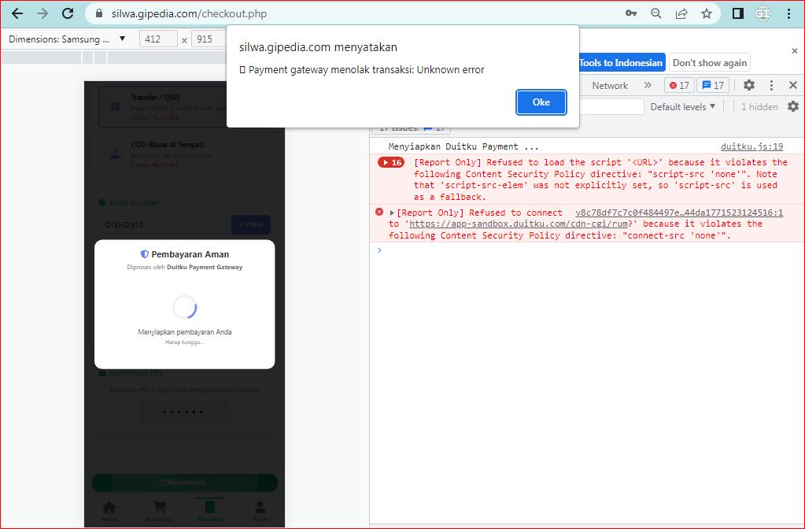The image size is (805, 529).
Task: Open the duitku.js:19 source link
Action: tap(751, 146)
